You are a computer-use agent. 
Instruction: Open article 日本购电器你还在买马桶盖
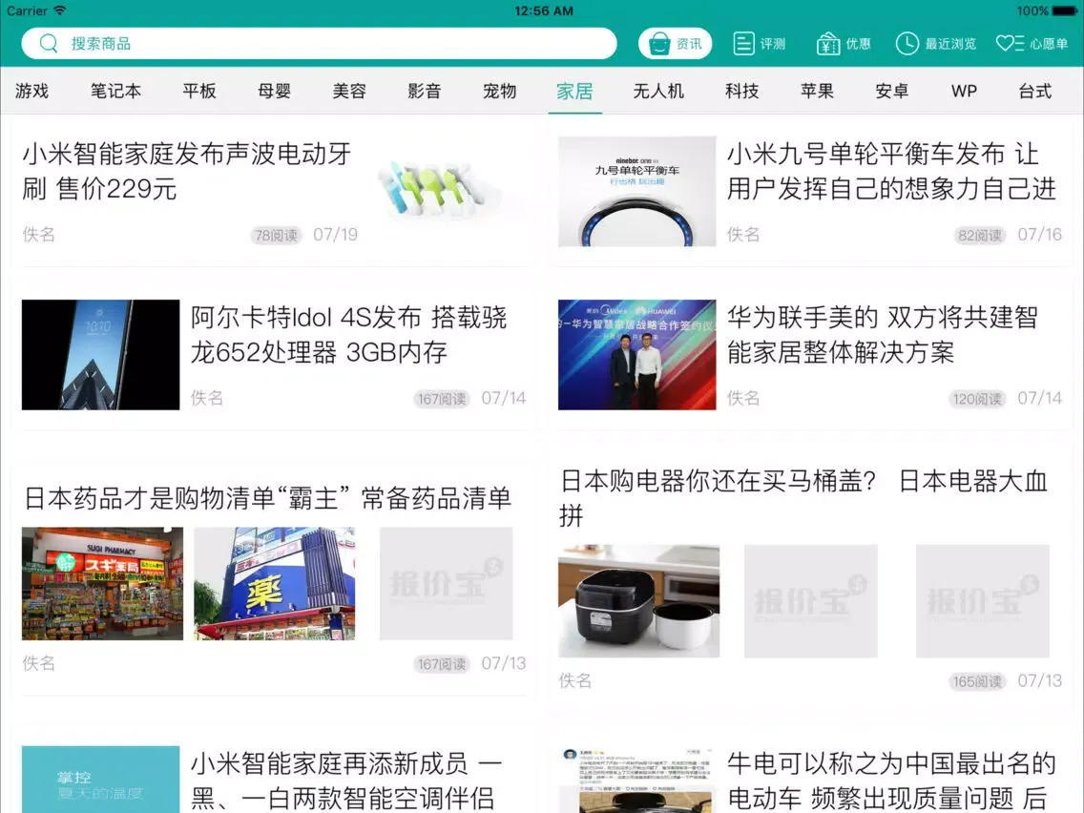(x=804, y=498)
